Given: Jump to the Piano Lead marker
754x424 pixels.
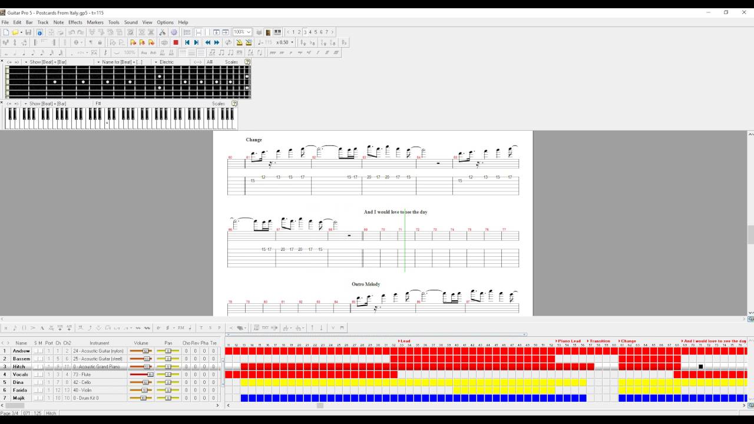Looking at the screenshot, I should click(x=568, y=341).
